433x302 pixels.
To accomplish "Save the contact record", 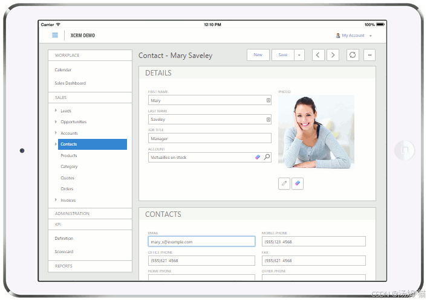I will 283,55.
